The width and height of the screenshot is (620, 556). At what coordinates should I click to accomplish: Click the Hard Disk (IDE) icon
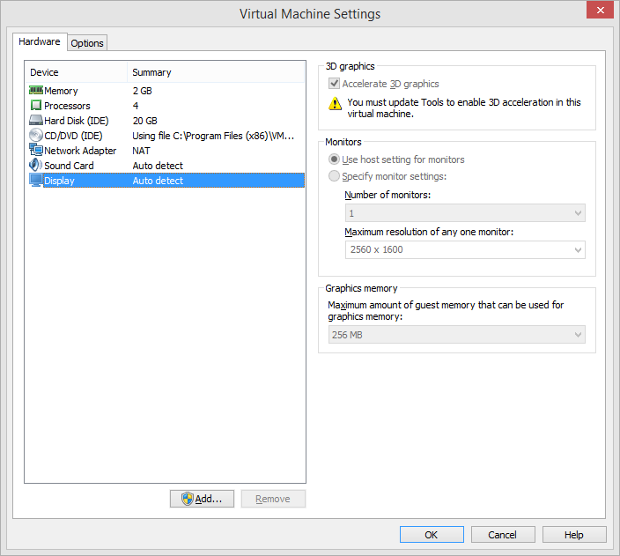pyautogui.click(x=36, y=121)
